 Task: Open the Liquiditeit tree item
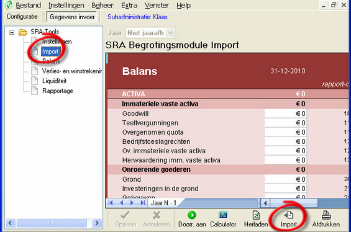click(x=55, y=81)
